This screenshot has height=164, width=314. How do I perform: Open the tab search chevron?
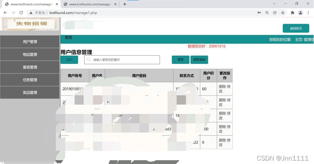pyautogui.click(x=274, y=3)
